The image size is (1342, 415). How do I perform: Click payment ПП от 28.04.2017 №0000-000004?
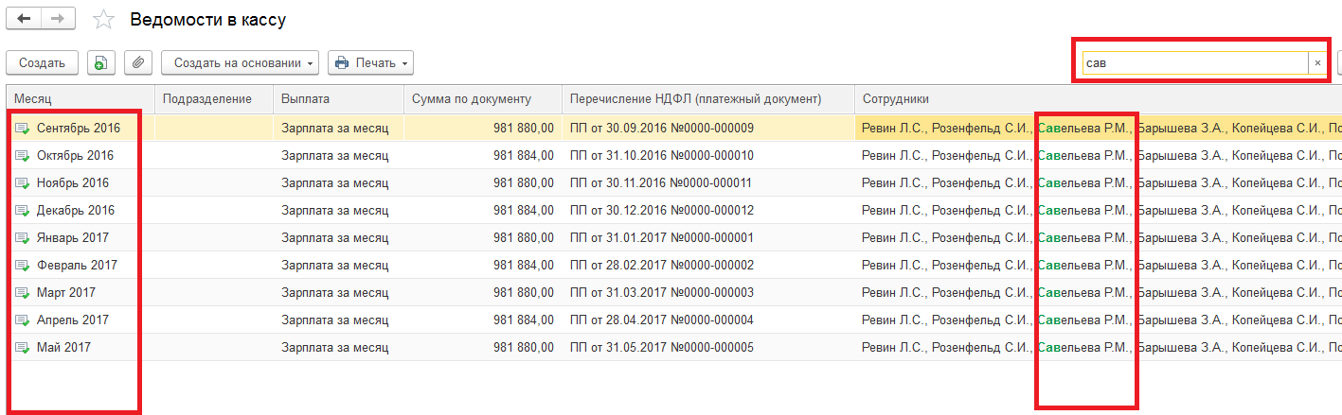pyautogui.click(x=661, y=320)
